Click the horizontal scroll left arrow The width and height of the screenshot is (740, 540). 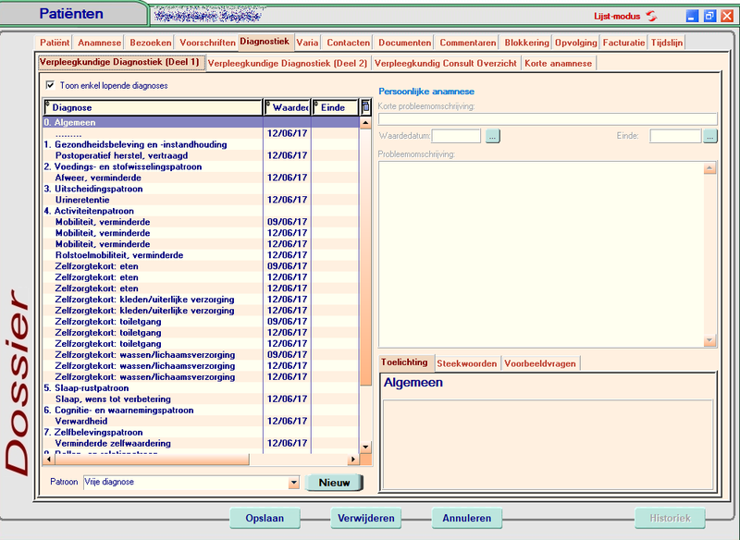click(49, 460)
